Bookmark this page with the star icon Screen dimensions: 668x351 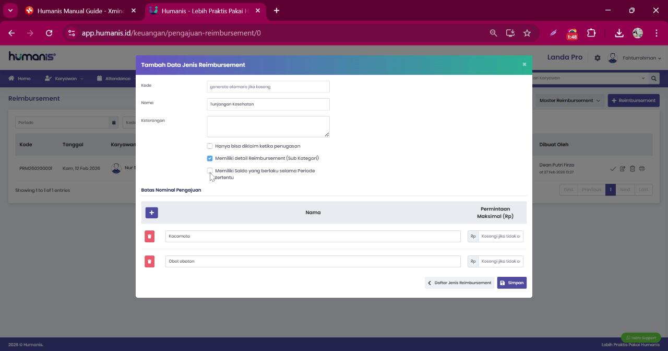pyautogui.click(x=527, y=33)
